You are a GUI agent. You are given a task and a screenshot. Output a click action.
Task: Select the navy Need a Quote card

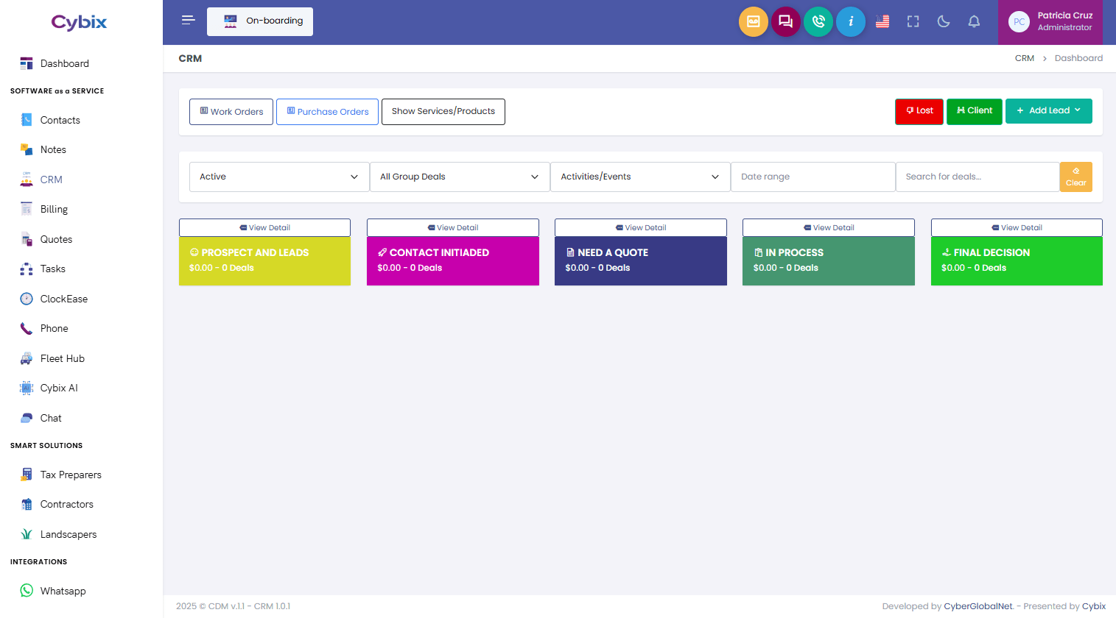pyautogui.click(x=641, y=261)
